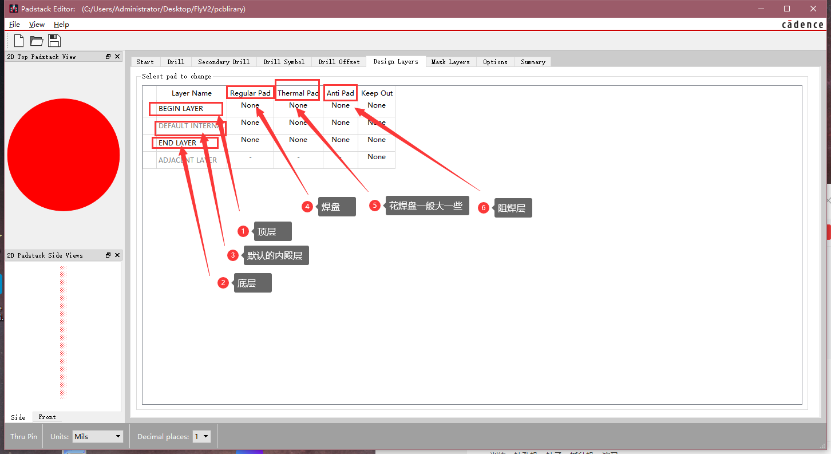Click the red circular pad preview
Image resolution: width=831 pixels, height=454 pixels.
(64, 154)
